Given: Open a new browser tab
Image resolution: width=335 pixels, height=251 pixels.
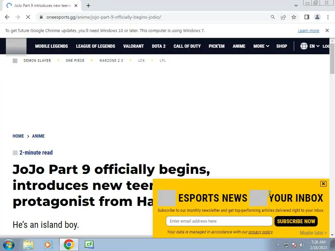Looking at the screenshot, I should pos(88,6).
